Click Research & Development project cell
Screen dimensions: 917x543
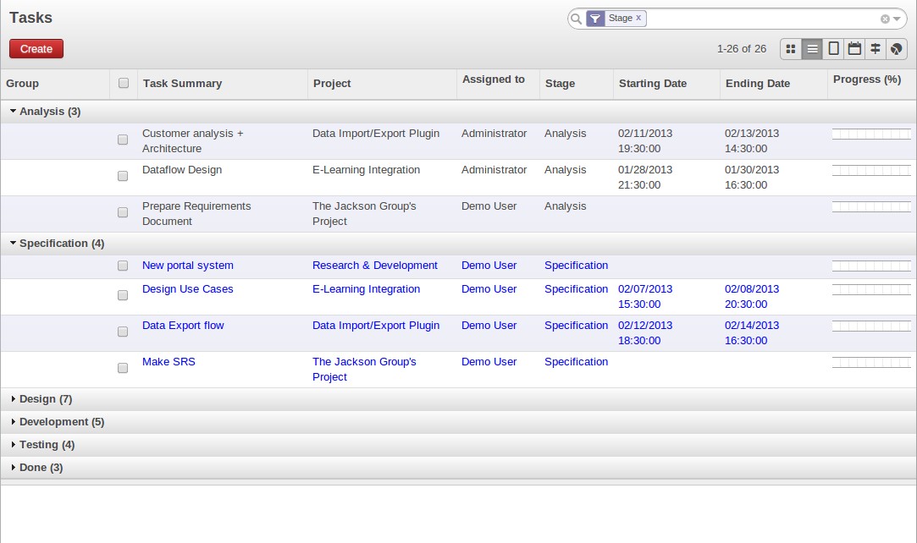point(375,266)
